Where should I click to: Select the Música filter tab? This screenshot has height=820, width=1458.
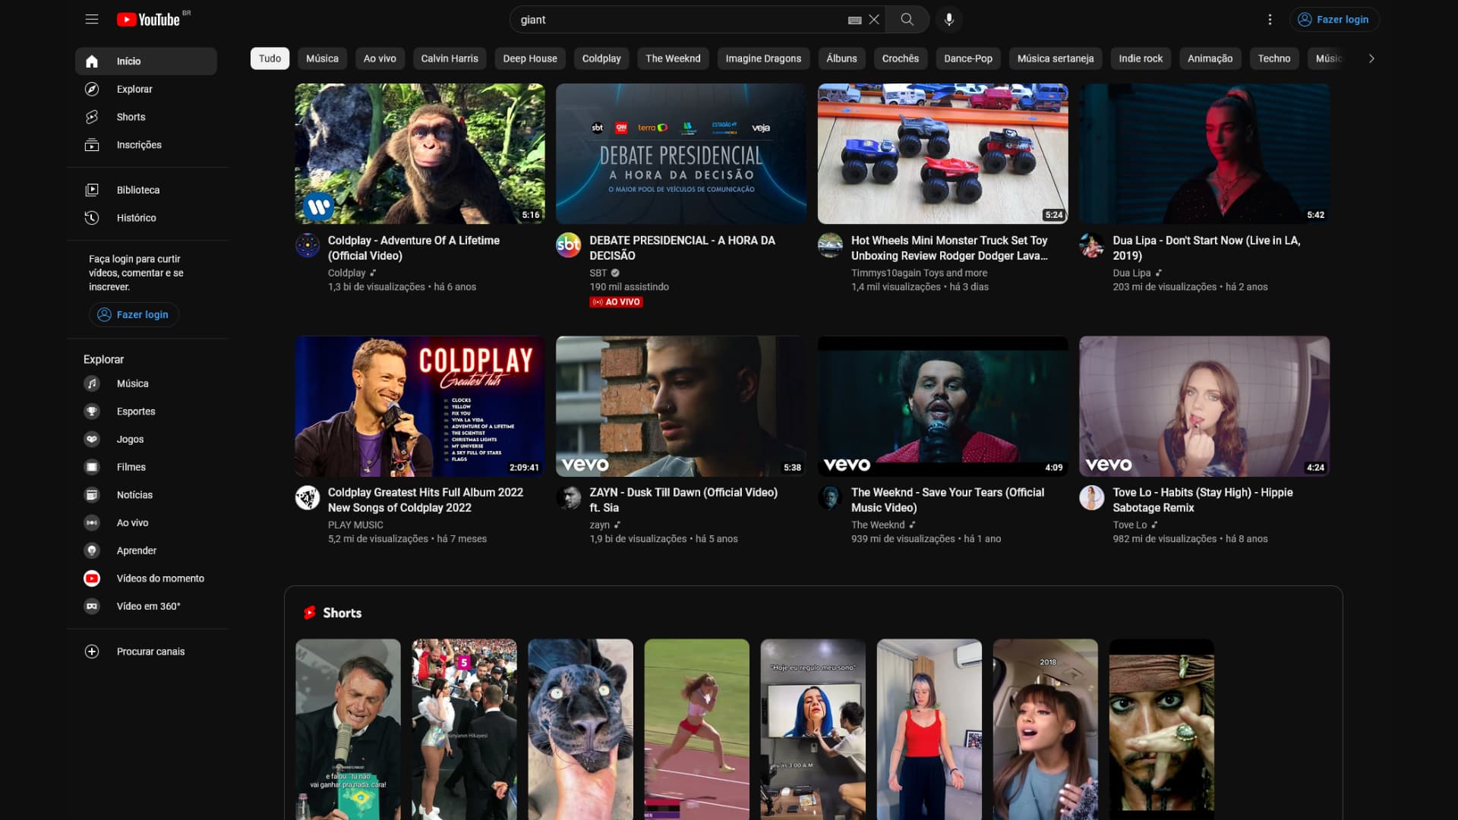pos(321,58)
